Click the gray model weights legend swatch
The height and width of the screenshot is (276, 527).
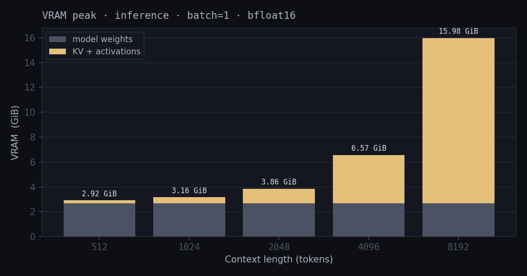pos(58,39)
